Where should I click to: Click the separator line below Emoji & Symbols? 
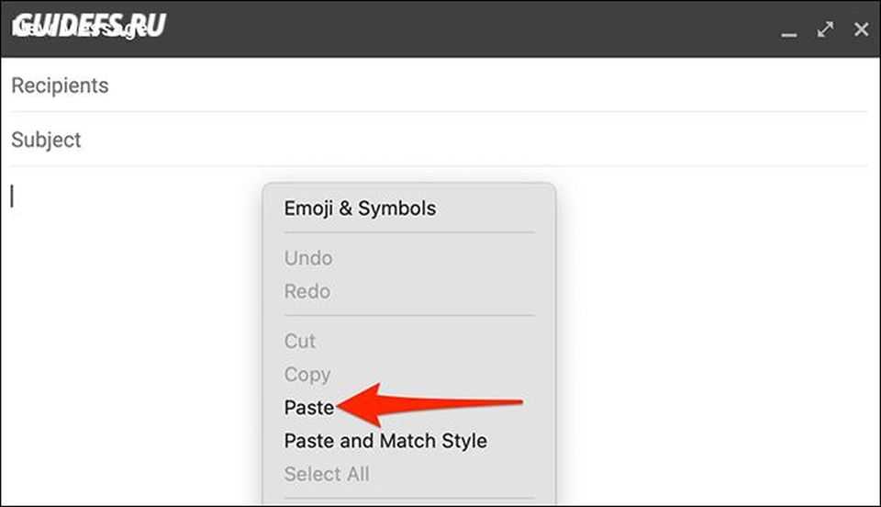pyautogui.click(x=408, y=233)
